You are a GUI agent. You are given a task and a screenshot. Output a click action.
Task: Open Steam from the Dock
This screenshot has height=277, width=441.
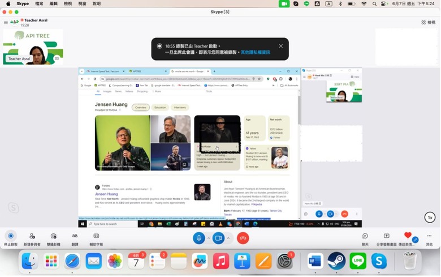pyautogui.click(x=336, y=261)
